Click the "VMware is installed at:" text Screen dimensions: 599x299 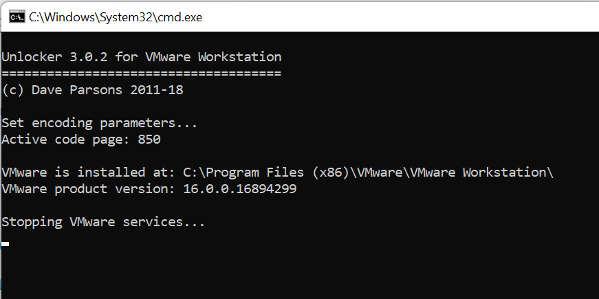(89, 171)
